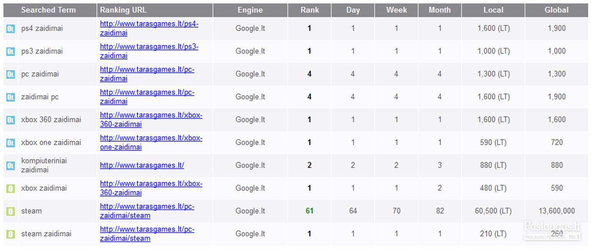
Task: Click the blue icon next to pc zaidimai
Action: point(10,74)
